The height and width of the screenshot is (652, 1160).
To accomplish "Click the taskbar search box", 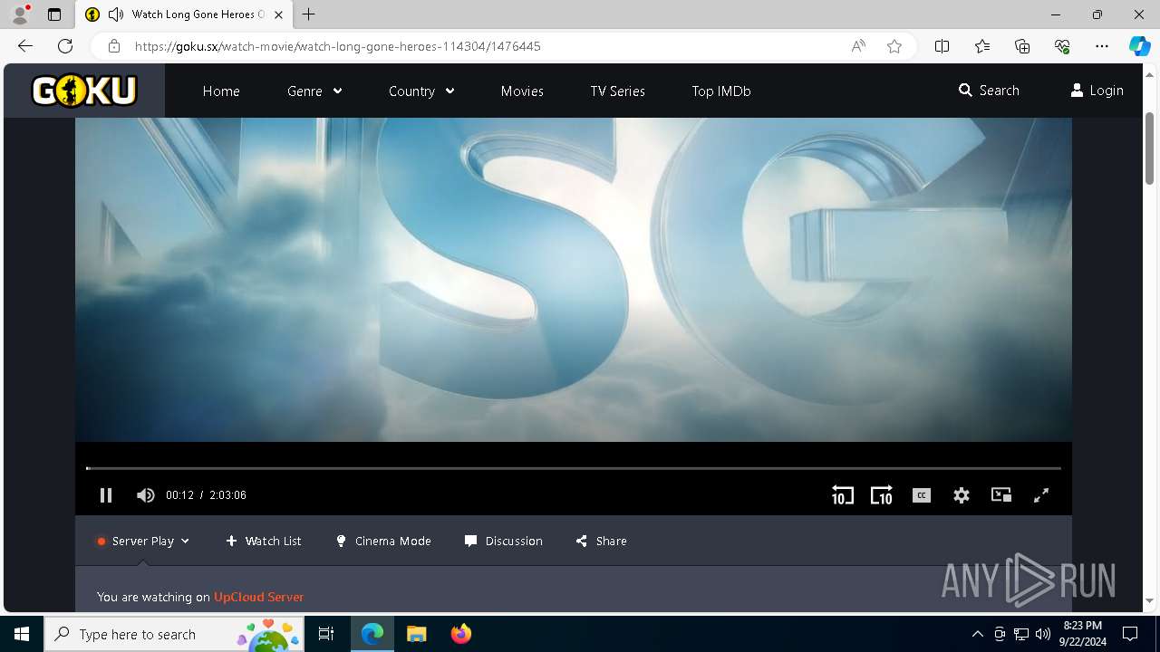I will 174,634.
